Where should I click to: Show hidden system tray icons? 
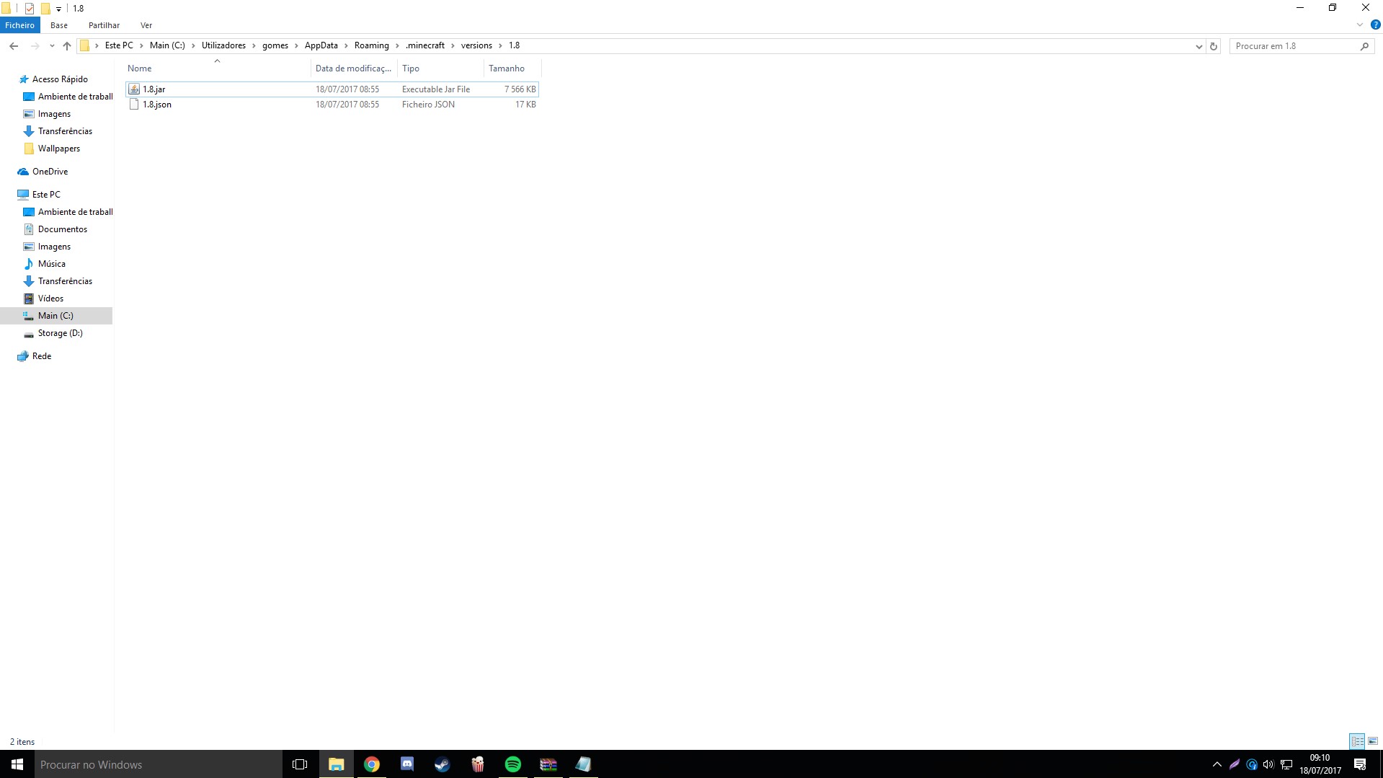(x=1217, y=764)
